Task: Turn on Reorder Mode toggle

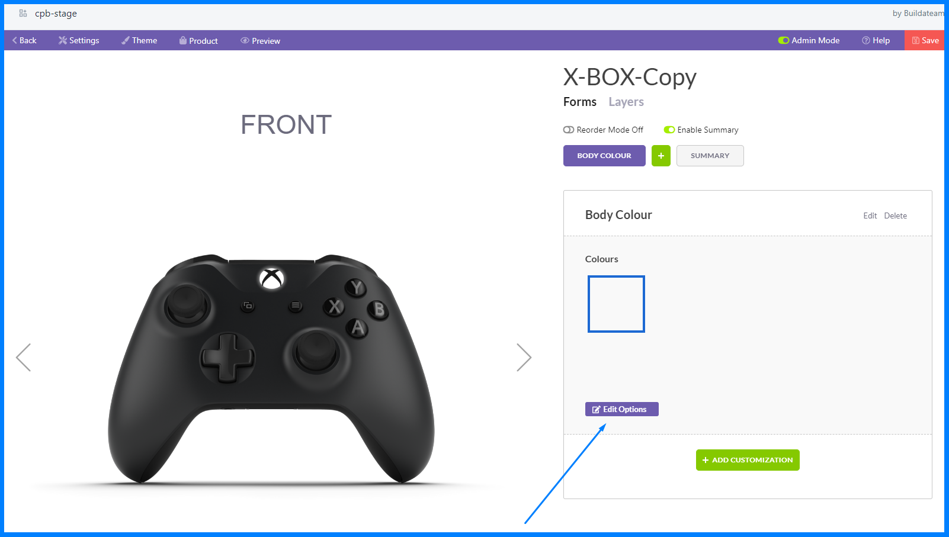Action: coord(569,130)
